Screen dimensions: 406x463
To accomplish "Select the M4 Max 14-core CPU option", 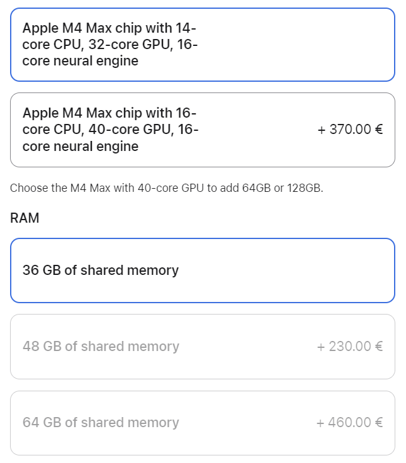I will (x=202, y=45).
